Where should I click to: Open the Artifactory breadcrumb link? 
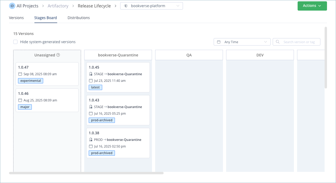pyautogui.click(x=58, y=6)
